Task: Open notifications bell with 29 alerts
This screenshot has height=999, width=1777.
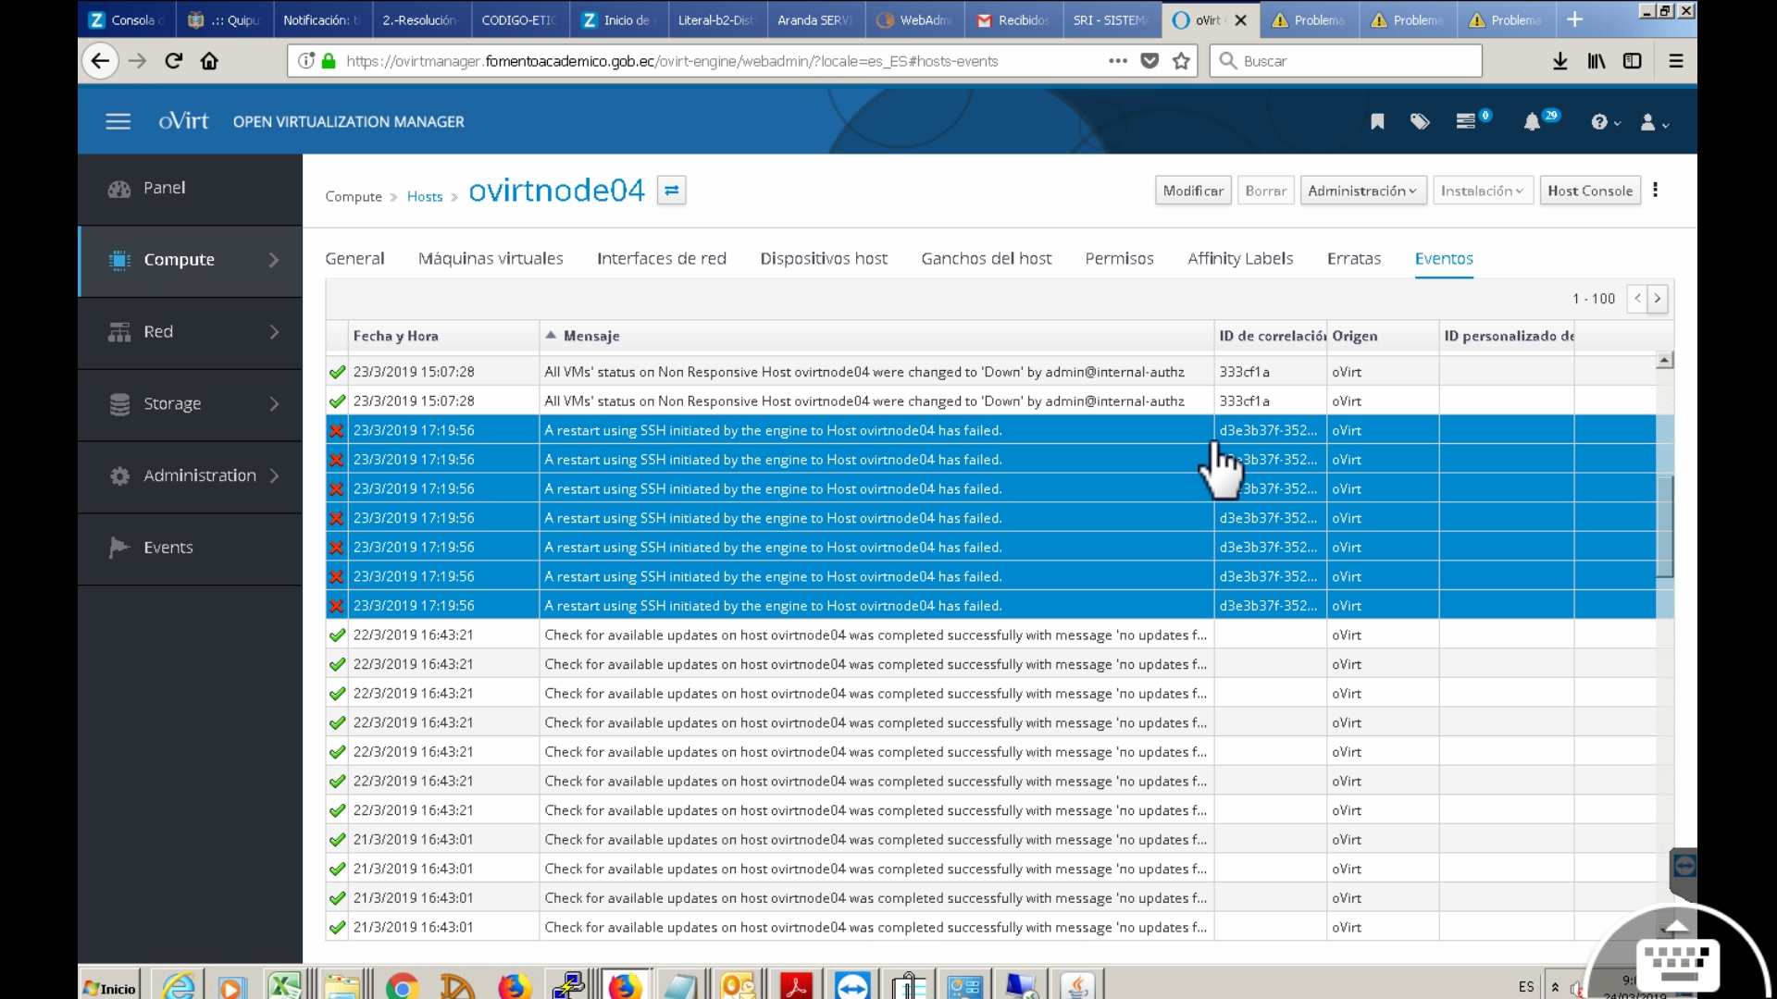Action: [1533, 122]
